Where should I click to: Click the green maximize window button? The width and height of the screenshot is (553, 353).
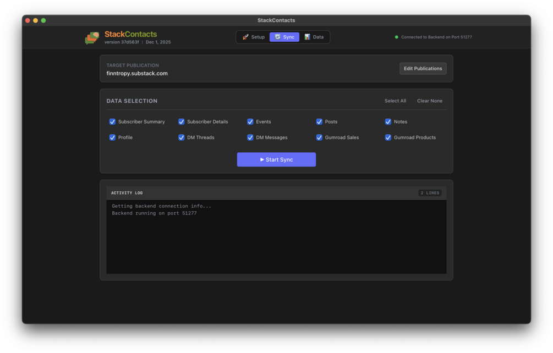coord(43,20)
